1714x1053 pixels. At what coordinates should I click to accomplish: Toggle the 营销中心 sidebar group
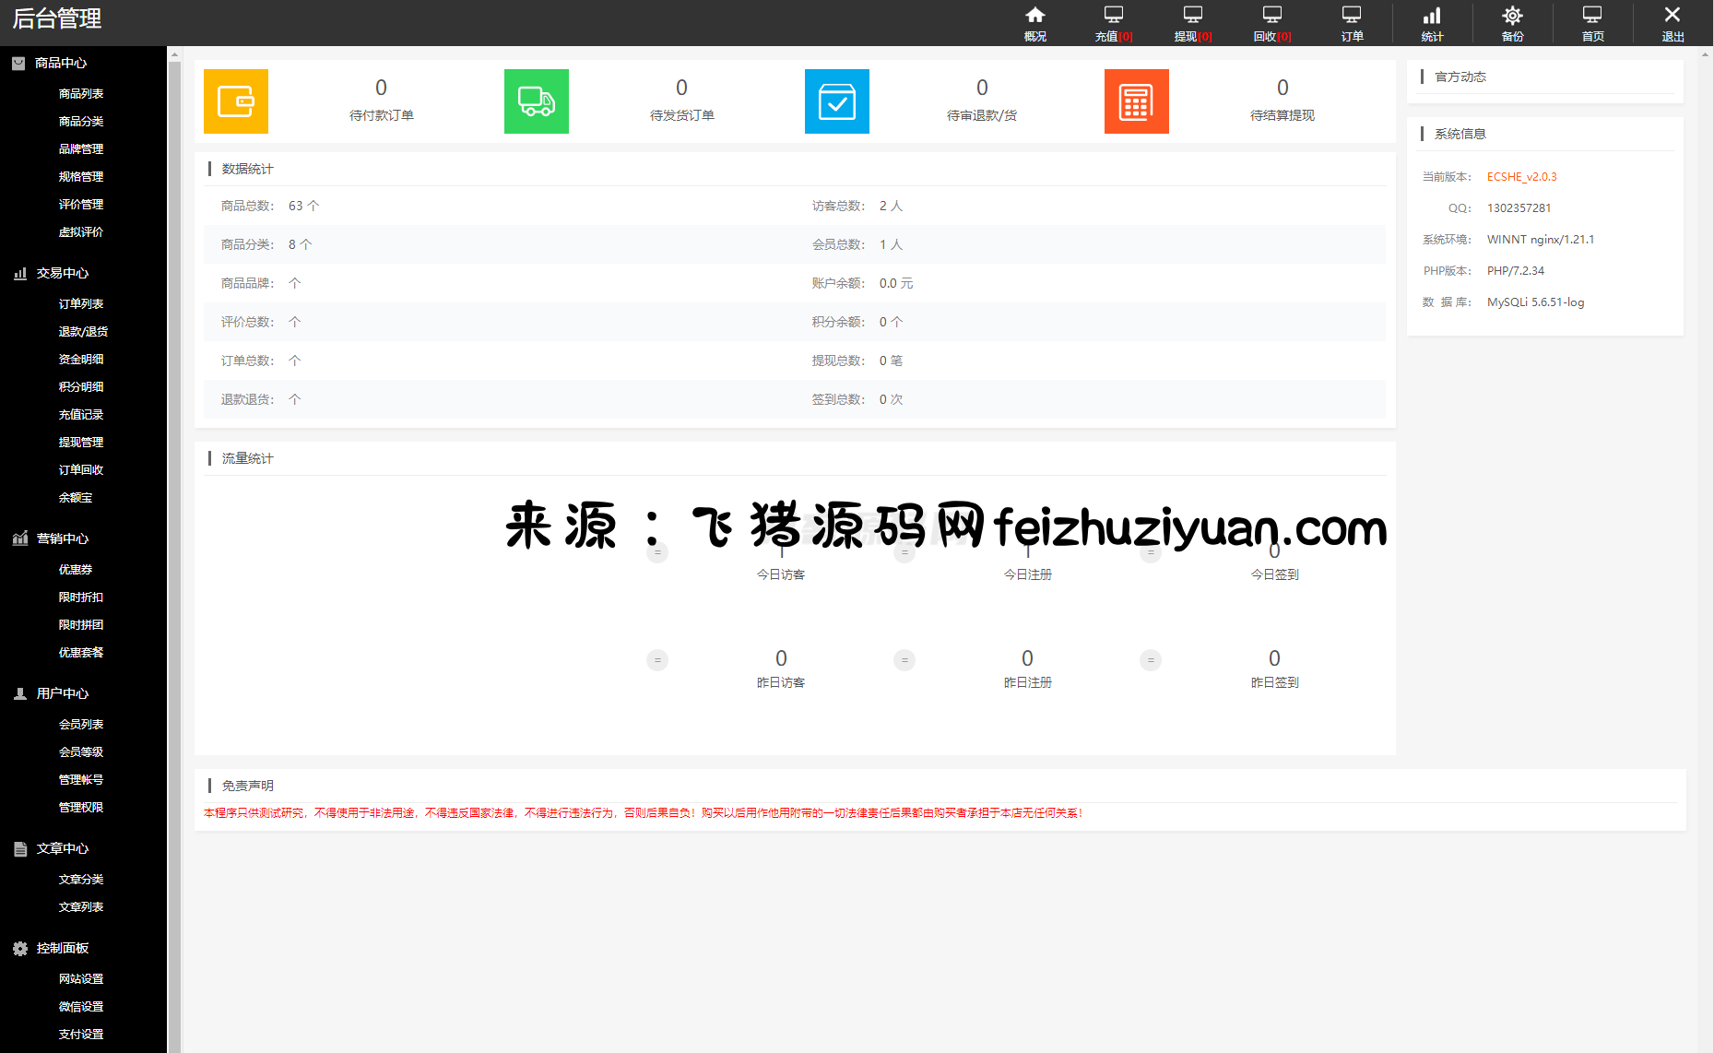tap(62, 538)
